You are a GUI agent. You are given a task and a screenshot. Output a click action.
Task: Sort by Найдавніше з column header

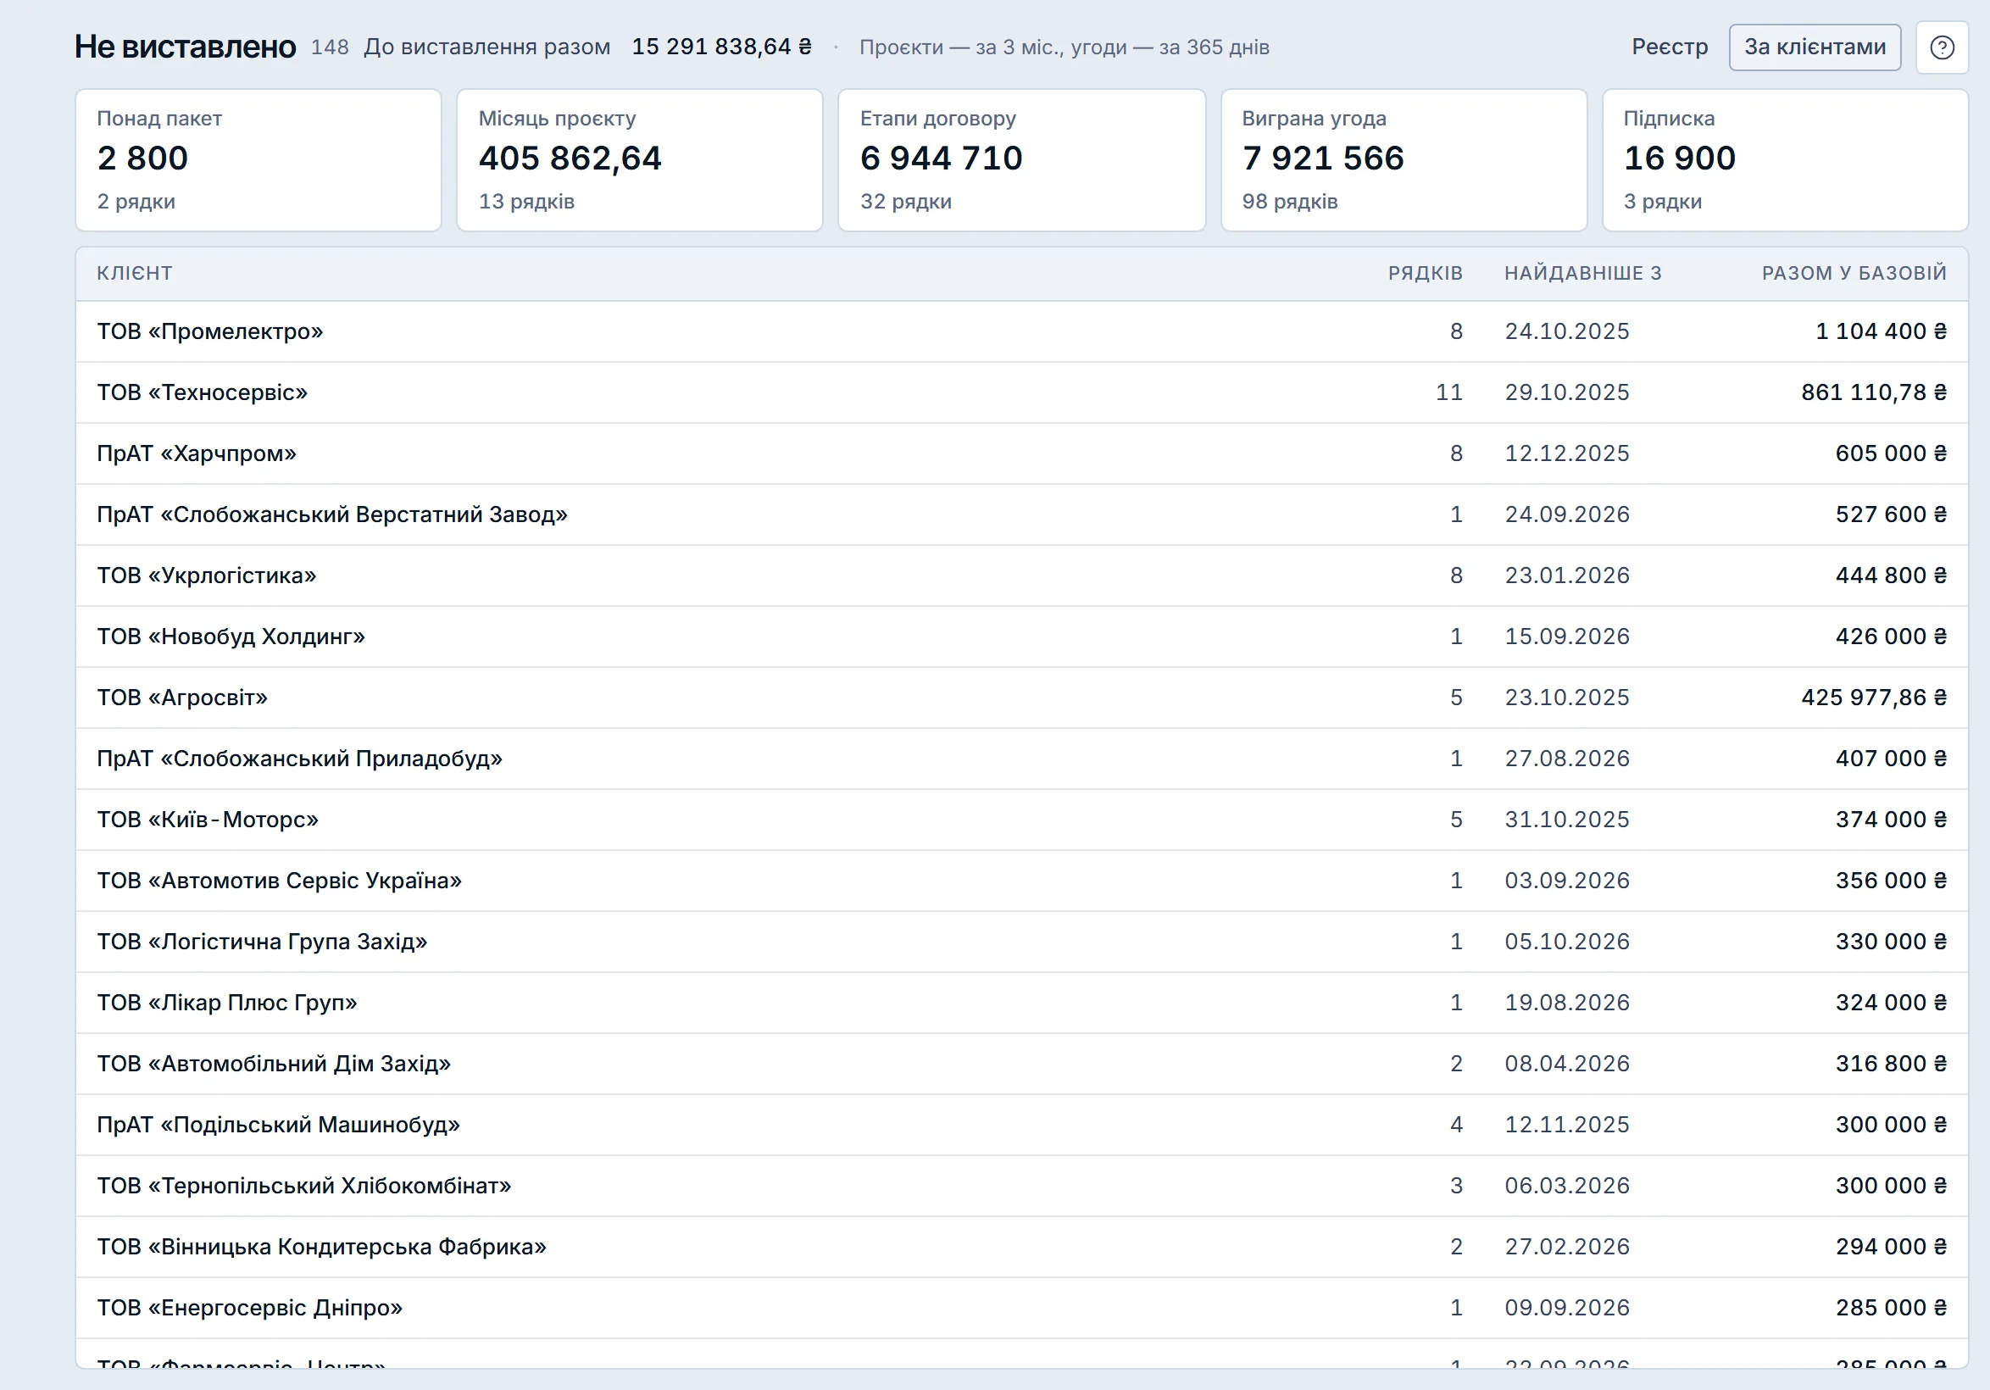click(x=1582, y=273)
